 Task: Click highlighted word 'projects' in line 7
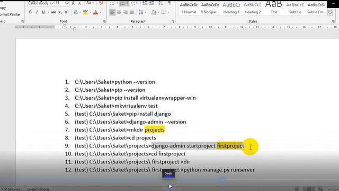click(x=155, y=129)
